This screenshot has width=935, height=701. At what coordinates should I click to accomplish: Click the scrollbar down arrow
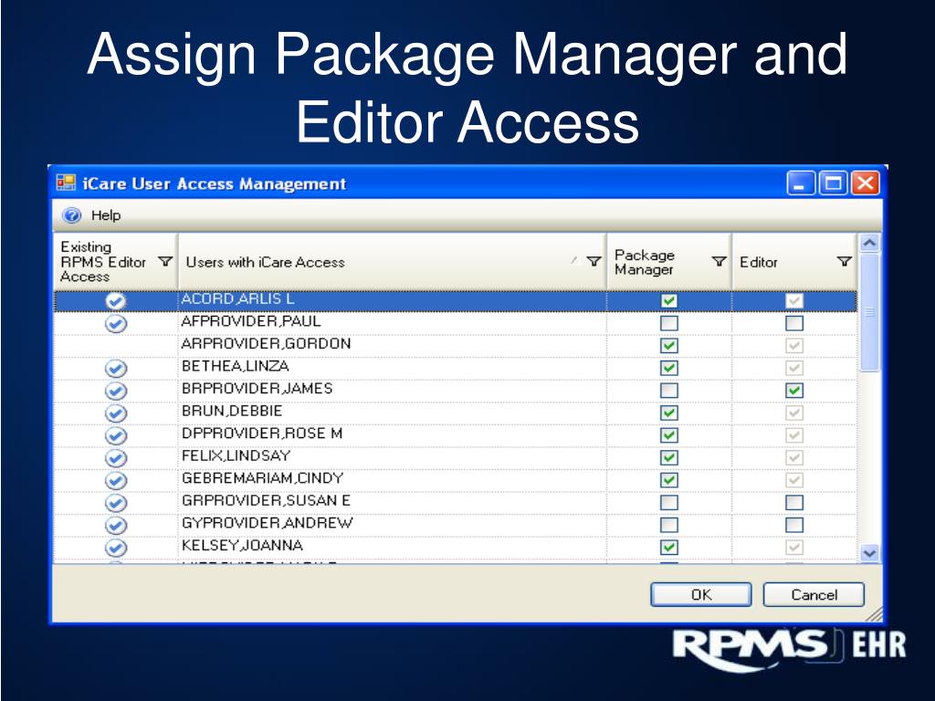pyautogui.click(x=869, y=553)
